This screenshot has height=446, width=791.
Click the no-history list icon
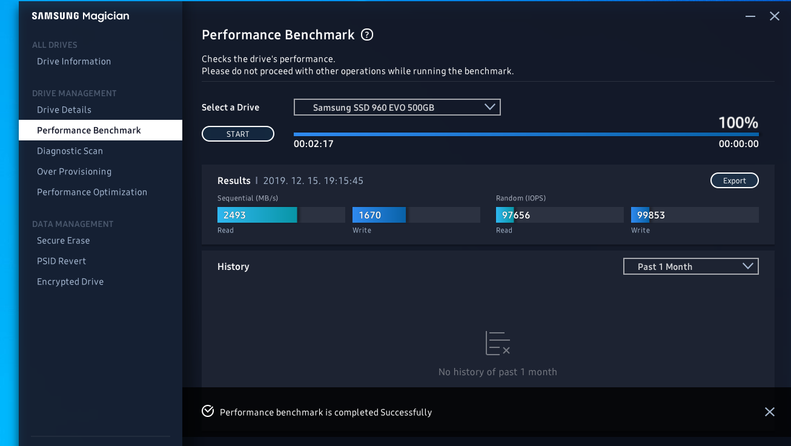pos(498,343)
